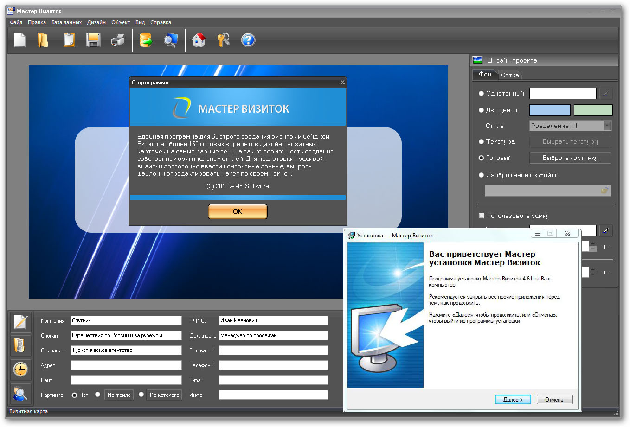Select Изображение из файла radio
Screen dimensions: 630x427
click(481, 175)
